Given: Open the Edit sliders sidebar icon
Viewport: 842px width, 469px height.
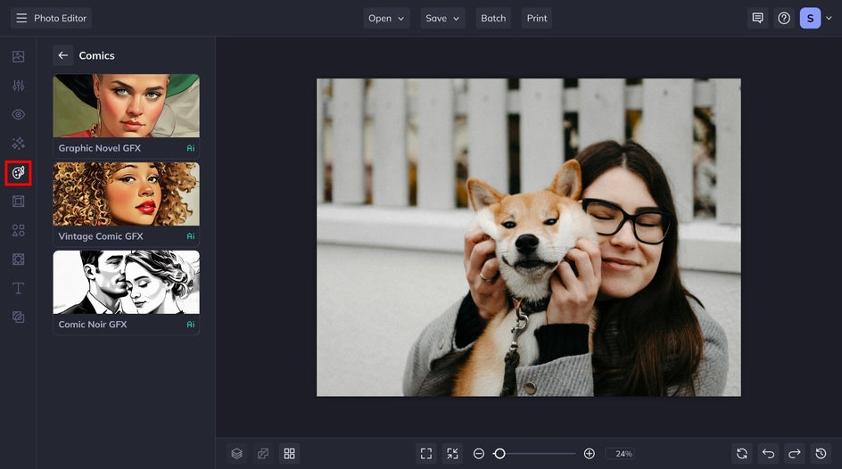Looking at the screenshot, I should pos(18,86).
